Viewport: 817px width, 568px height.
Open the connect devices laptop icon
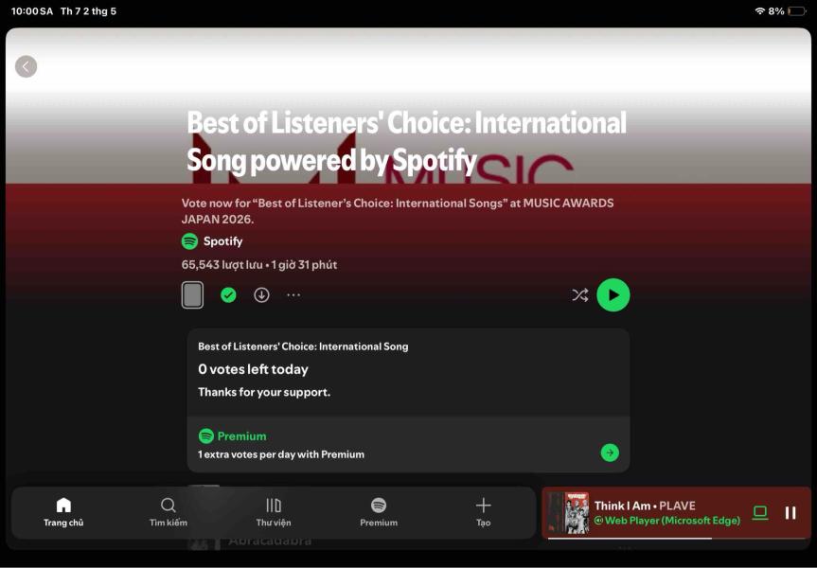760,513
